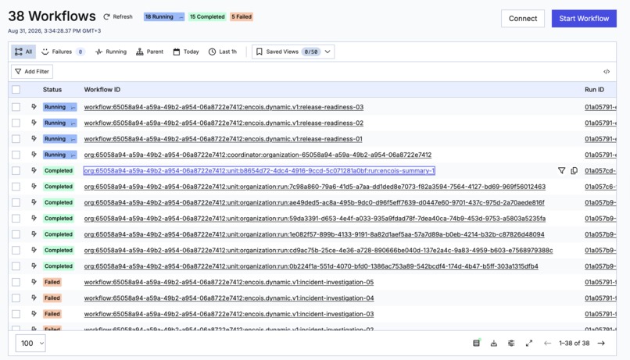
Task: Check the encois-summary-1 row checkbox
Action: pyautogui.click(x=16, y=170)
